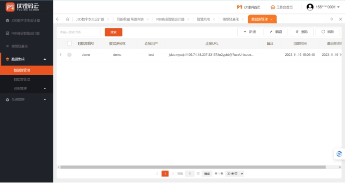Click the 创建时间 column header
This screenshot has height=183, width=345.
tap(300, 43)
